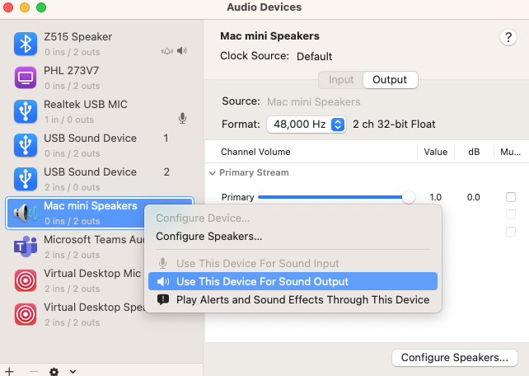The image size is (529, 376).
Task: Click the alert bubble icon in the Play Alerts menu item
Action: 163,299
